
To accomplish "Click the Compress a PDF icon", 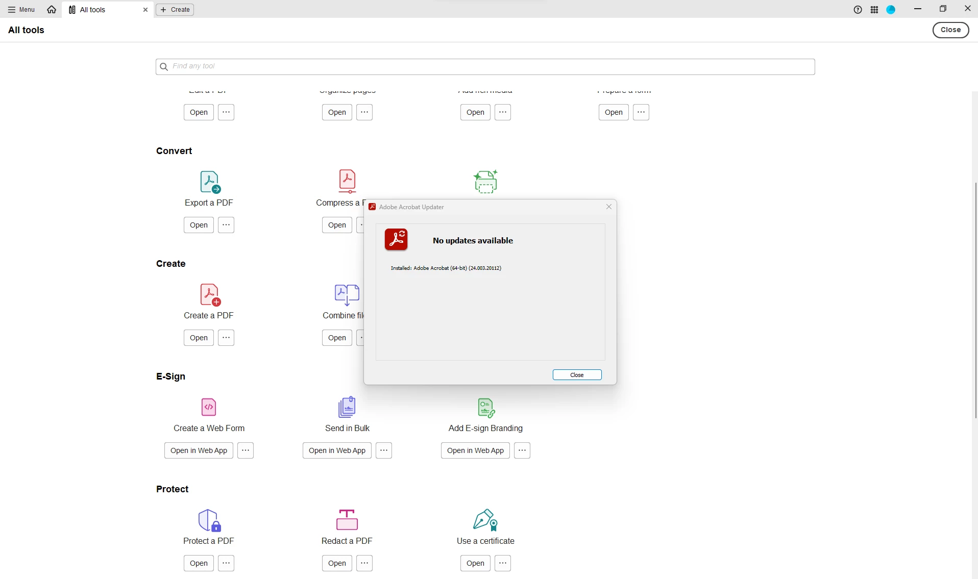I will pos(347,182).
